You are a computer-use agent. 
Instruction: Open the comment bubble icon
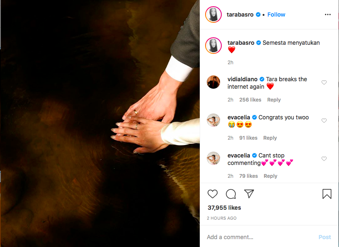pyautogui.click(x=231, y=194)
